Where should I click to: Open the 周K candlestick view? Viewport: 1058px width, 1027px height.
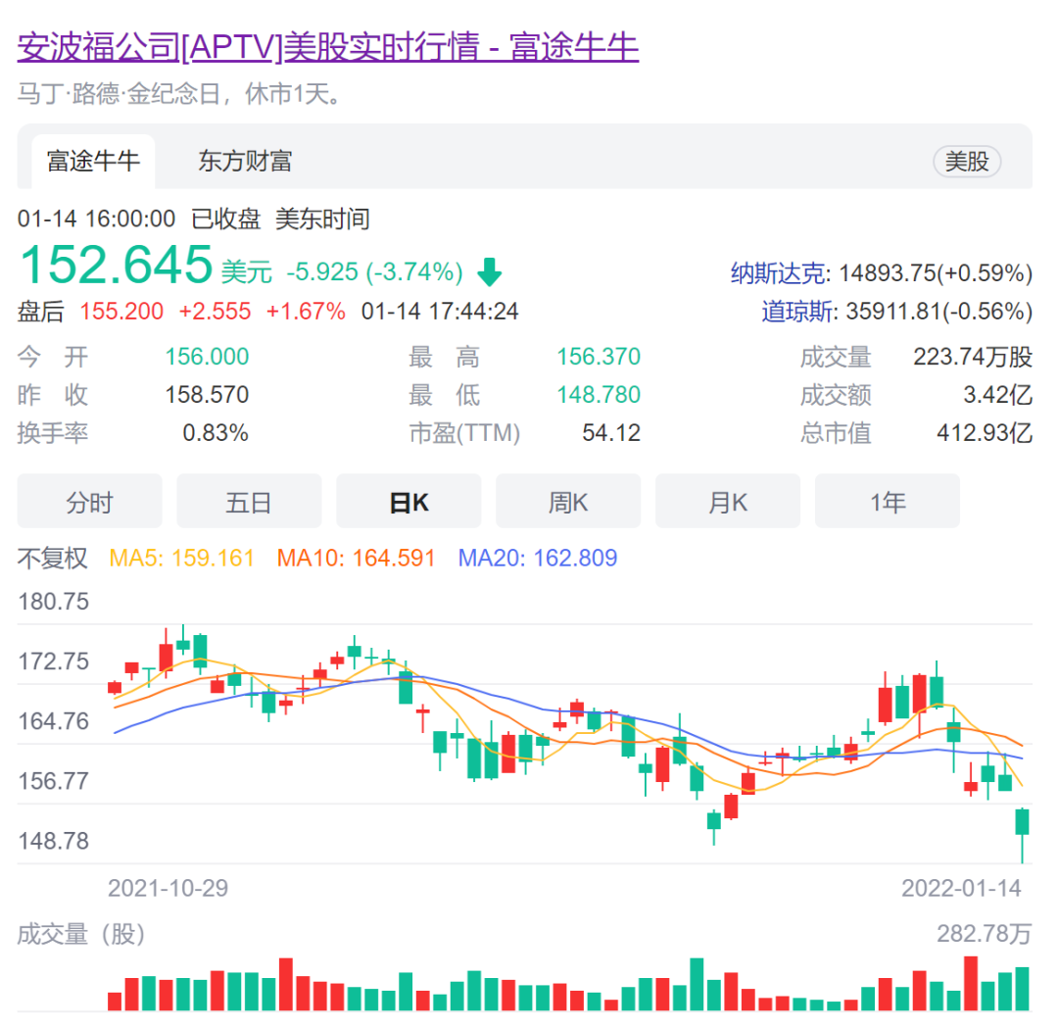click(x=568, y=501)
